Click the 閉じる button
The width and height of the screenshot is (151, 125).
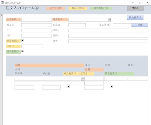point(135,8)
